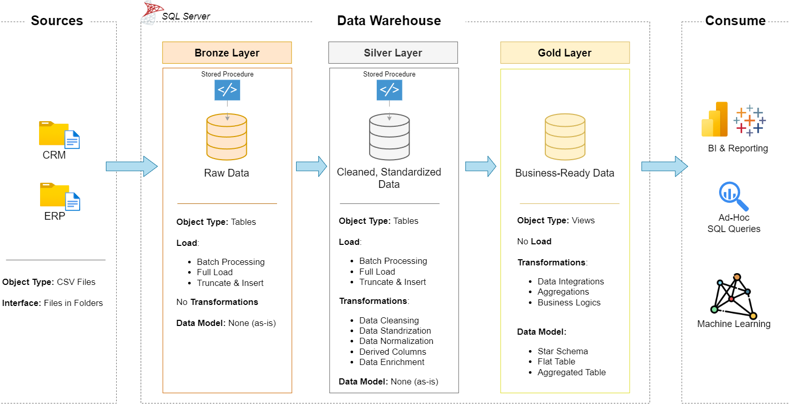Image resolution: width=789 pixels, height=404 pixels.
Task: Click the Power BI icon
Action: [x=714, y=119]
